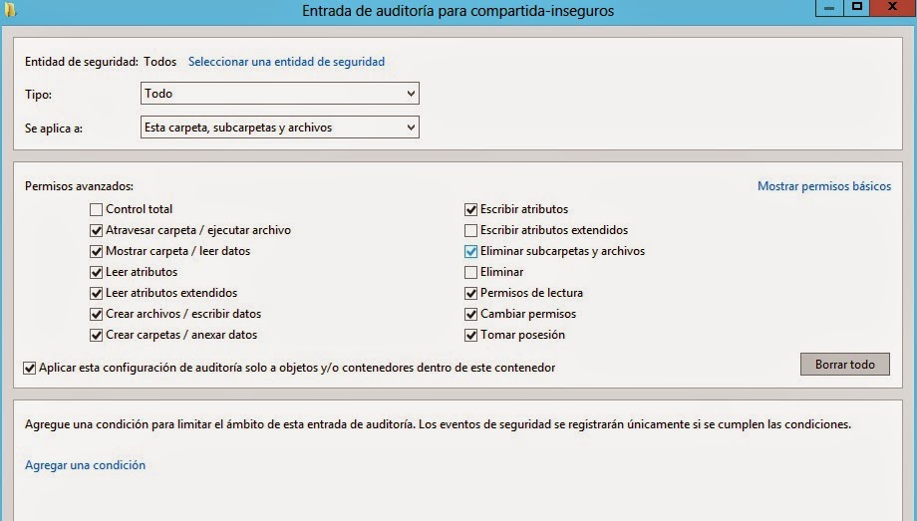917x521 pixels.
Task: Click Seleccionar una entidad de seguridad link
Action: pos(286,62)
